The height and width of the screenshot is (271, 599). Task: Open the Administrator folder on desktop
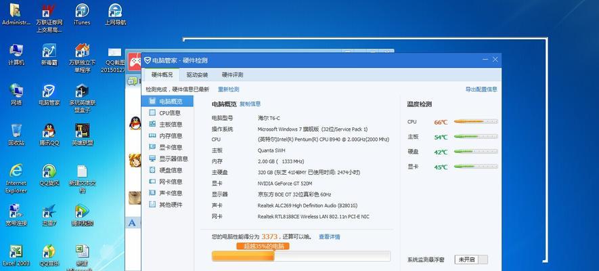point(16,14)
